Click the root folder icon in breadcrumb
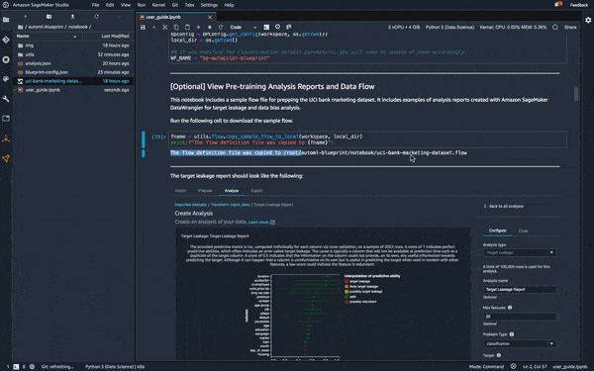Image resolution: width=594 pixels, height=371 pixels. [21, 27]
